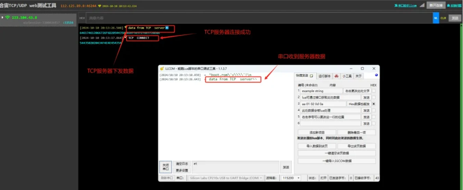Image resolution: width=463 pixels, height=190 pixels.
Task: Toggle the HEX checkbox in row 5
Action: pyautogui.click(x=374, y=117)
